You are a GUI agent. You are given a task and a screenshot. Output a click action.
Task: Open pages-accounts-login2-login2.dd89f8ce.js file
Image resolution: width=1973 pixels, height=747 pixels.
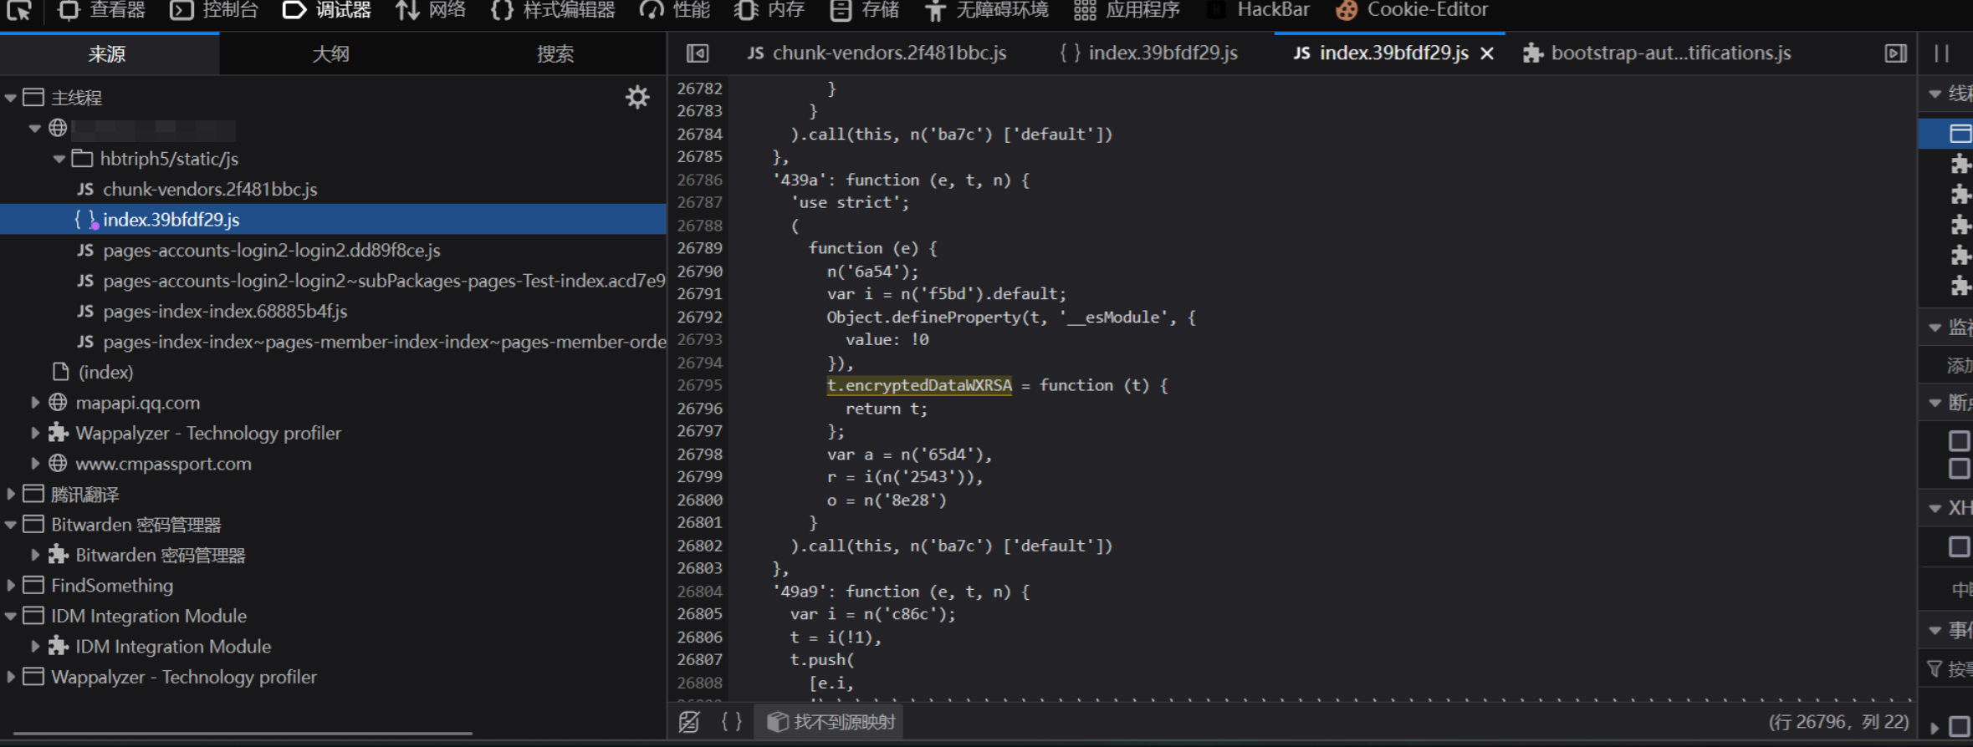click(x=272, y=251)
